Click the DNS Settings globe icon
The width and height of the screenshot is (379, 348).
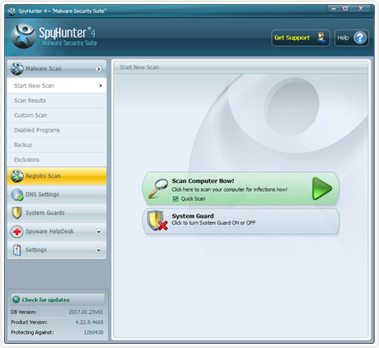pos(17,195)
